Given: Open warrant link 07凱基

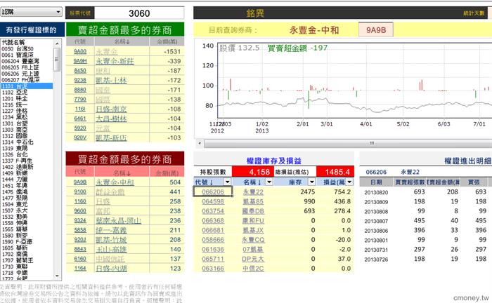Looking at the screenshot, I should (253, 250).
